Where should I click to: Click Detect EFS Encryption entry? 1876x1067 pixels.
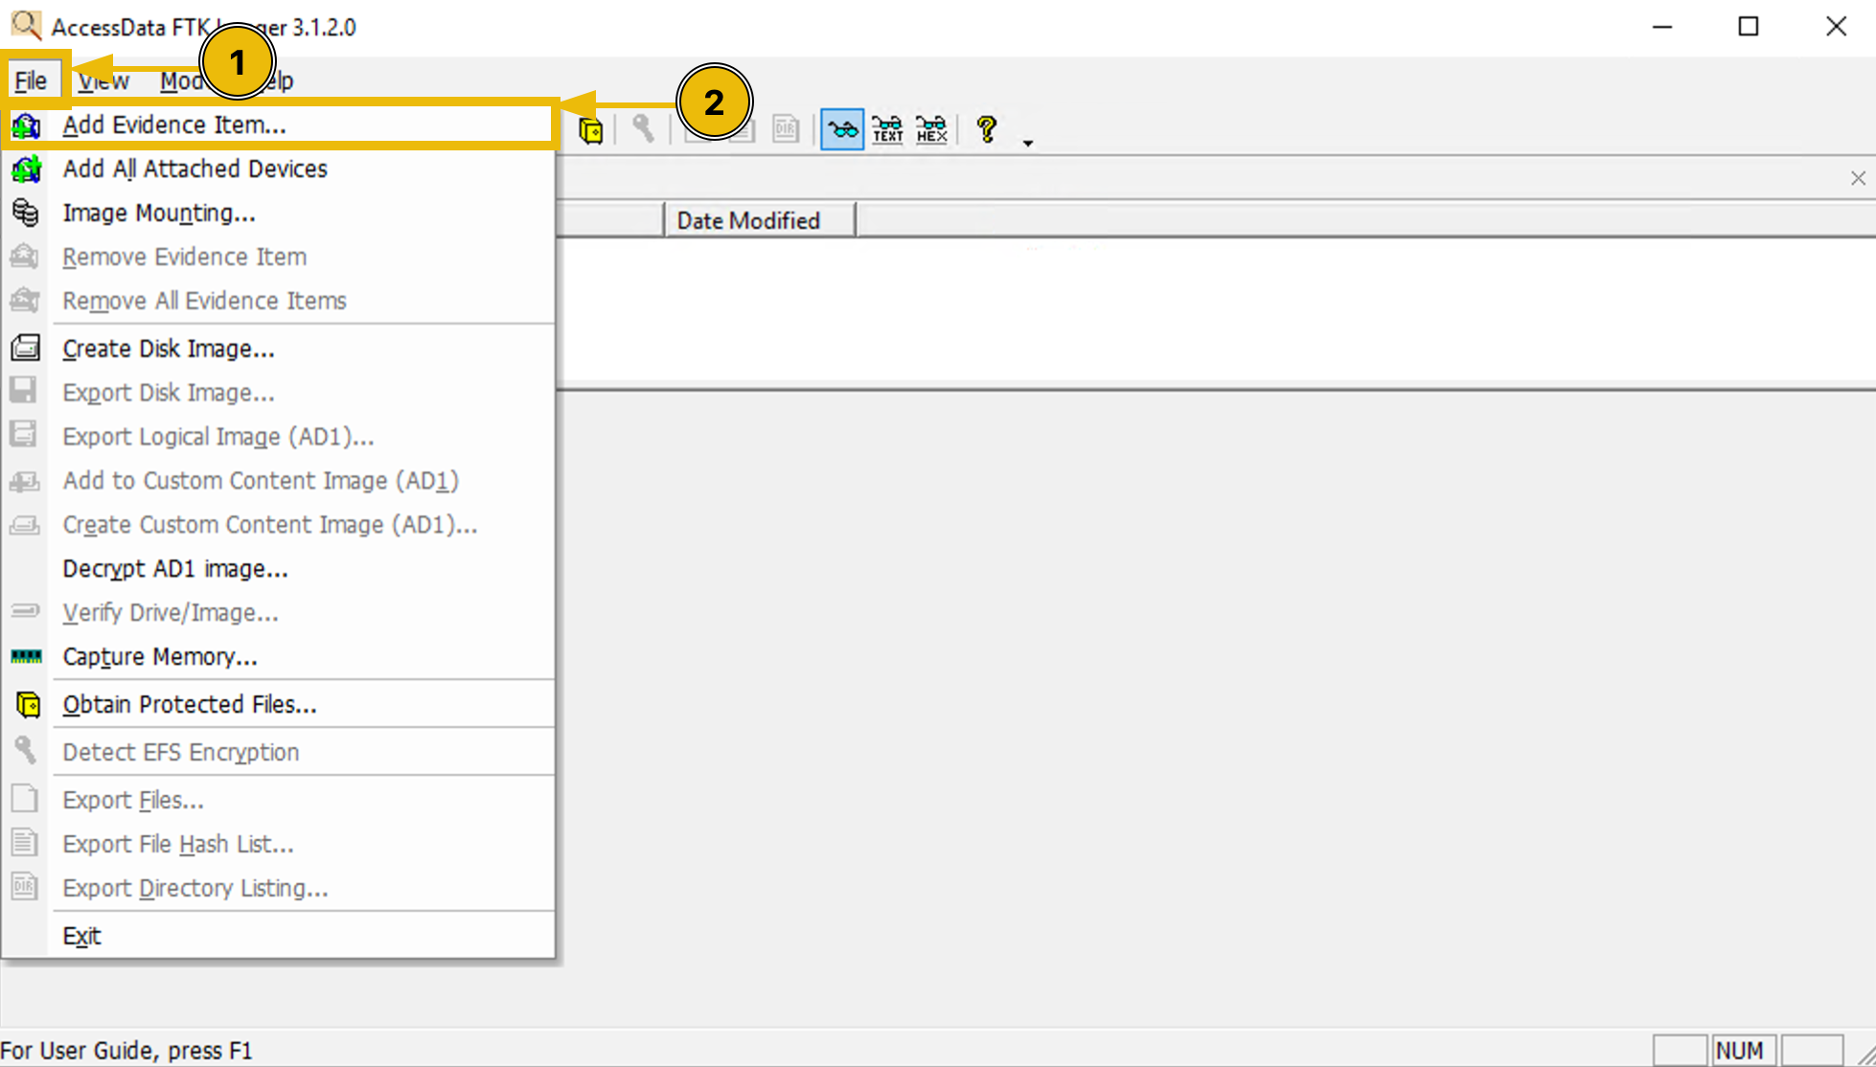click(x=278, y=753)
